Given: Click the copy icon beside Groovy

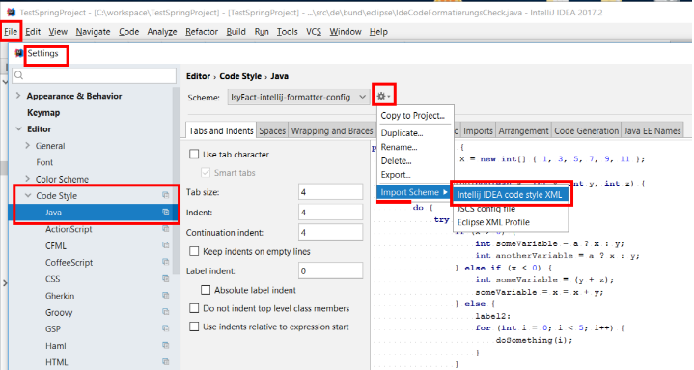Looking at the screenshot, I should coord(165,312).
